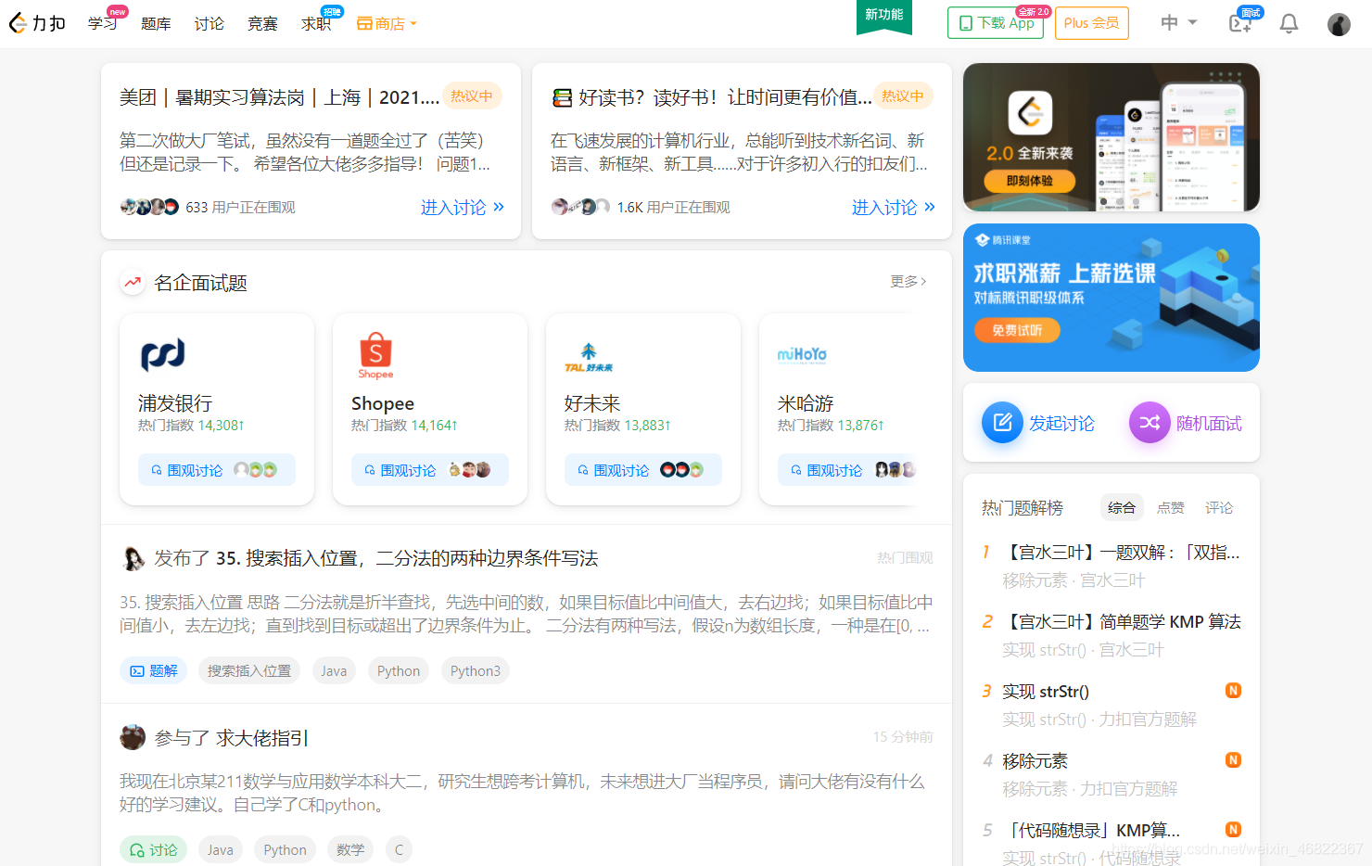Click the 题解 tag
This screenshot has height=866, width=1372.
154,670
